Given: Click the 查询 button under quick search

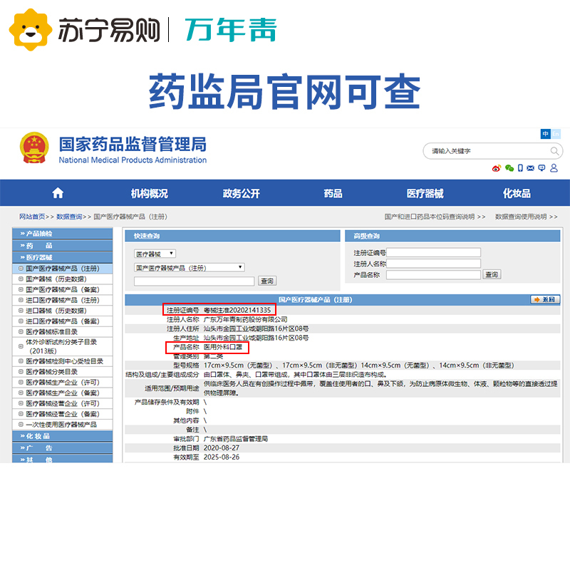Looking at the screenshot, I should pos(267,281).
